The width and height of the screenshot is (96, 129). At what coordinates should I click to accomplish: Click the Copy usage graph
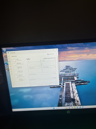(x=48, y=63)
